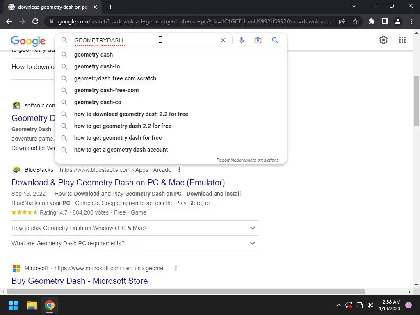
Task: Search by image with camera icon
Action: pos(258,40)
